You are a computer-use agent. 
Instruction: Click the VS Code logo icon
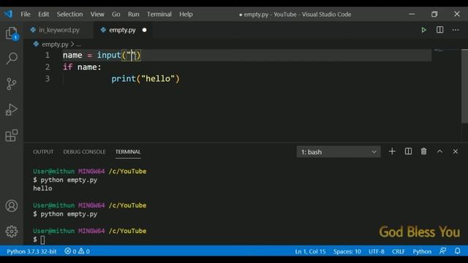8,14
